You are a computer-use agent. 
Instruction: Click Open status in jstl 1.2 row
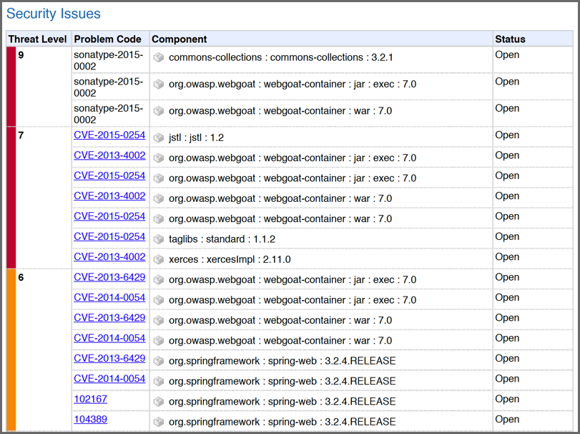pos(507,135)
